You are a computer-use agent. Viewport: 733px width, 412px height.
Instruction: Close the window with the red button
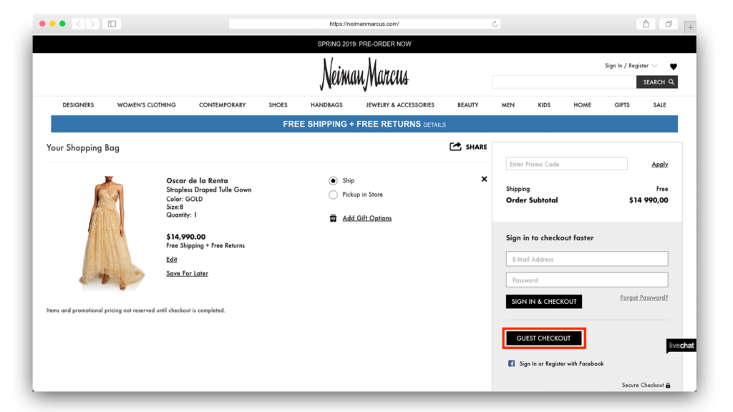tap(42, 24)
